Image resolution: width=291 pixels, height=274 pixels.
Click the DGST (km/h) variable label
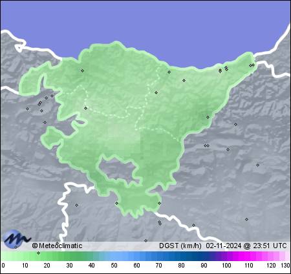(180, 246)
